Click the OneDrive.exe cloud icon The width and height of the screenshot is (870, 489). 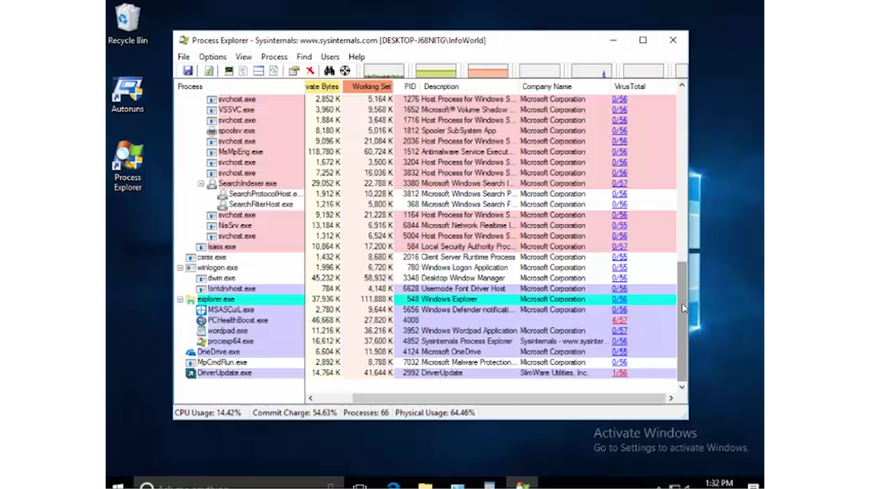point(191,352)
